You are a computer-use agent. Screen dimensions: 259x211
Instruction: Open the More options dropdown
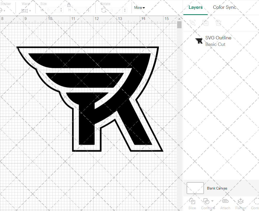click(x=139, y=8)
